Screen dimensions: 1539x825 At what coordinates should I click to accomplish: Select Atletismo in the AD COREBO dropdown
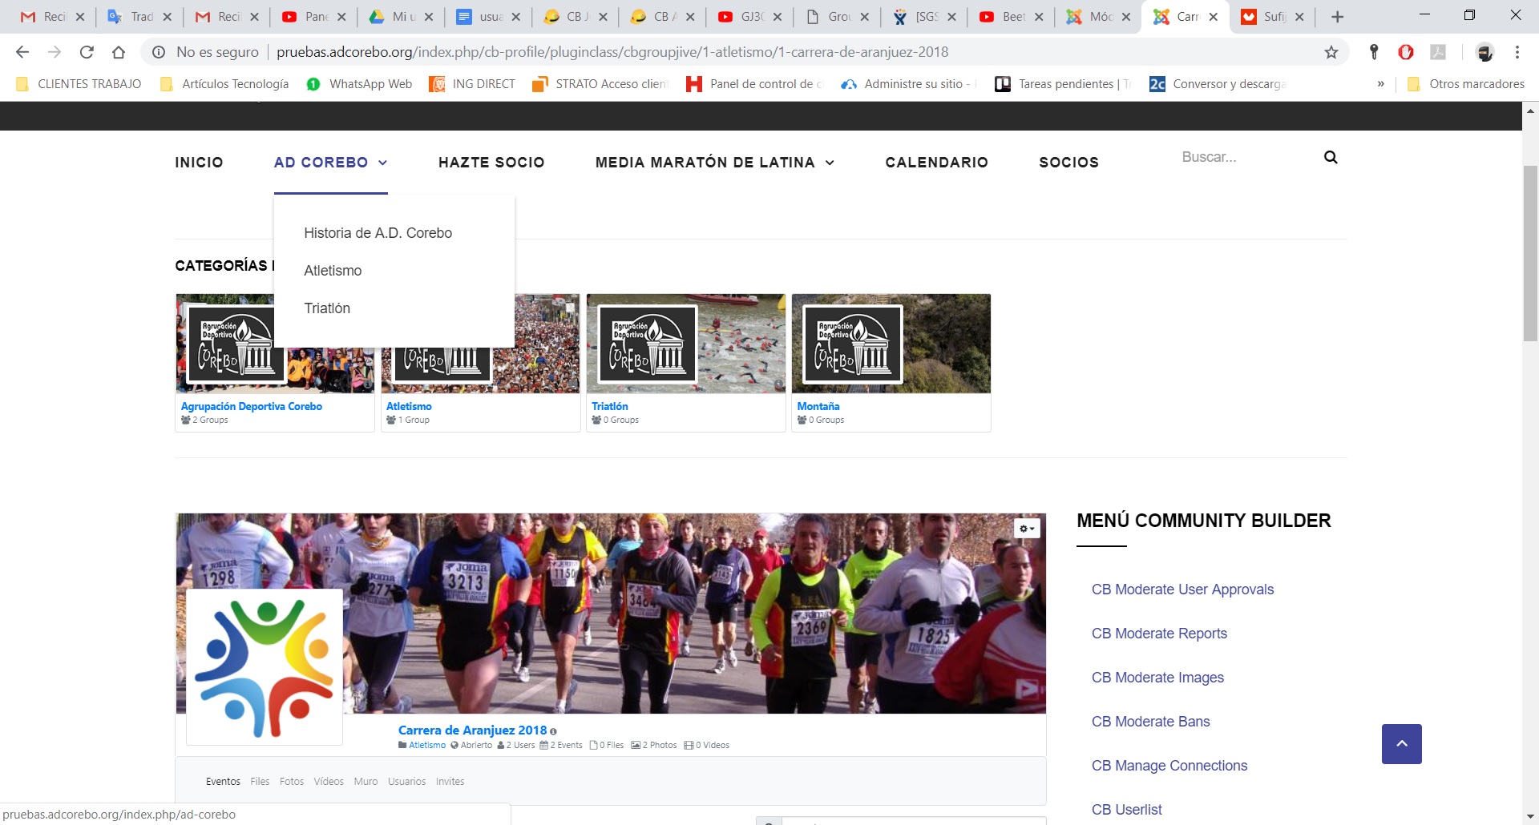[x=333, y=271]
